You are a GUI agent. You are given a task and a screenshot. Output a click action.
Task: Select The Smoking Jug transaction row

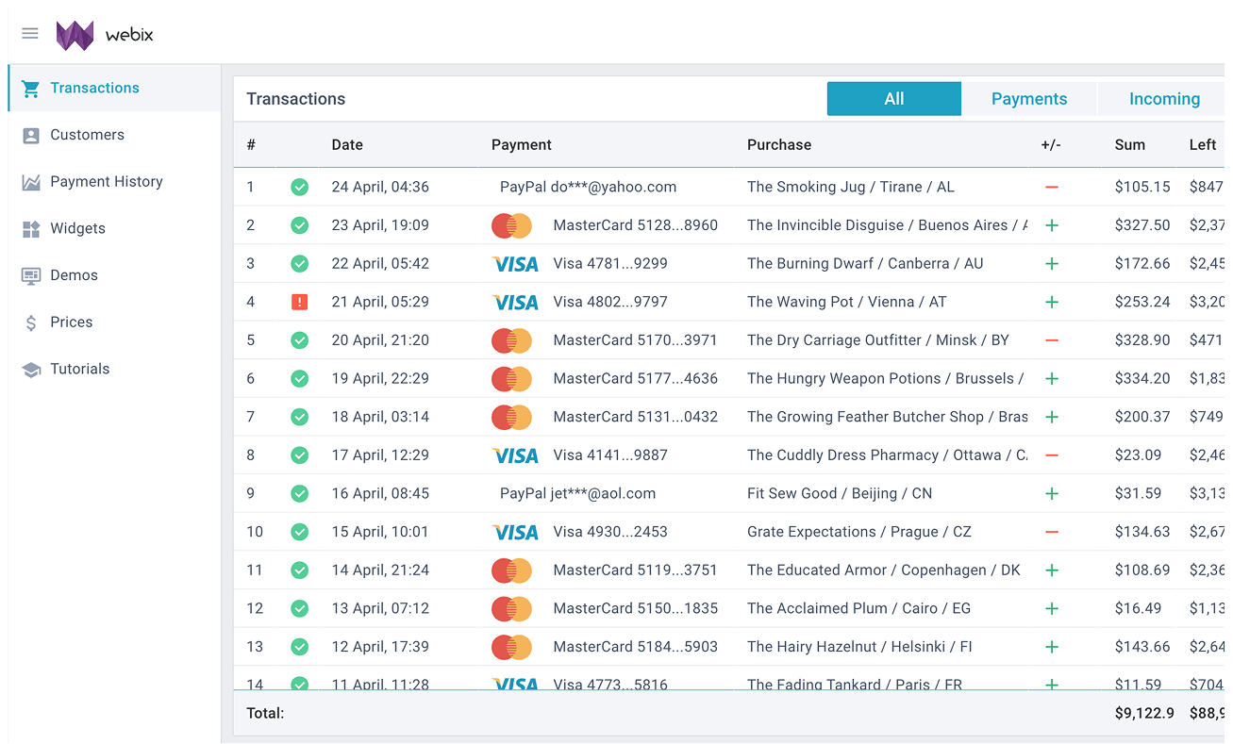pyautogui.click(x=850, y=188)
